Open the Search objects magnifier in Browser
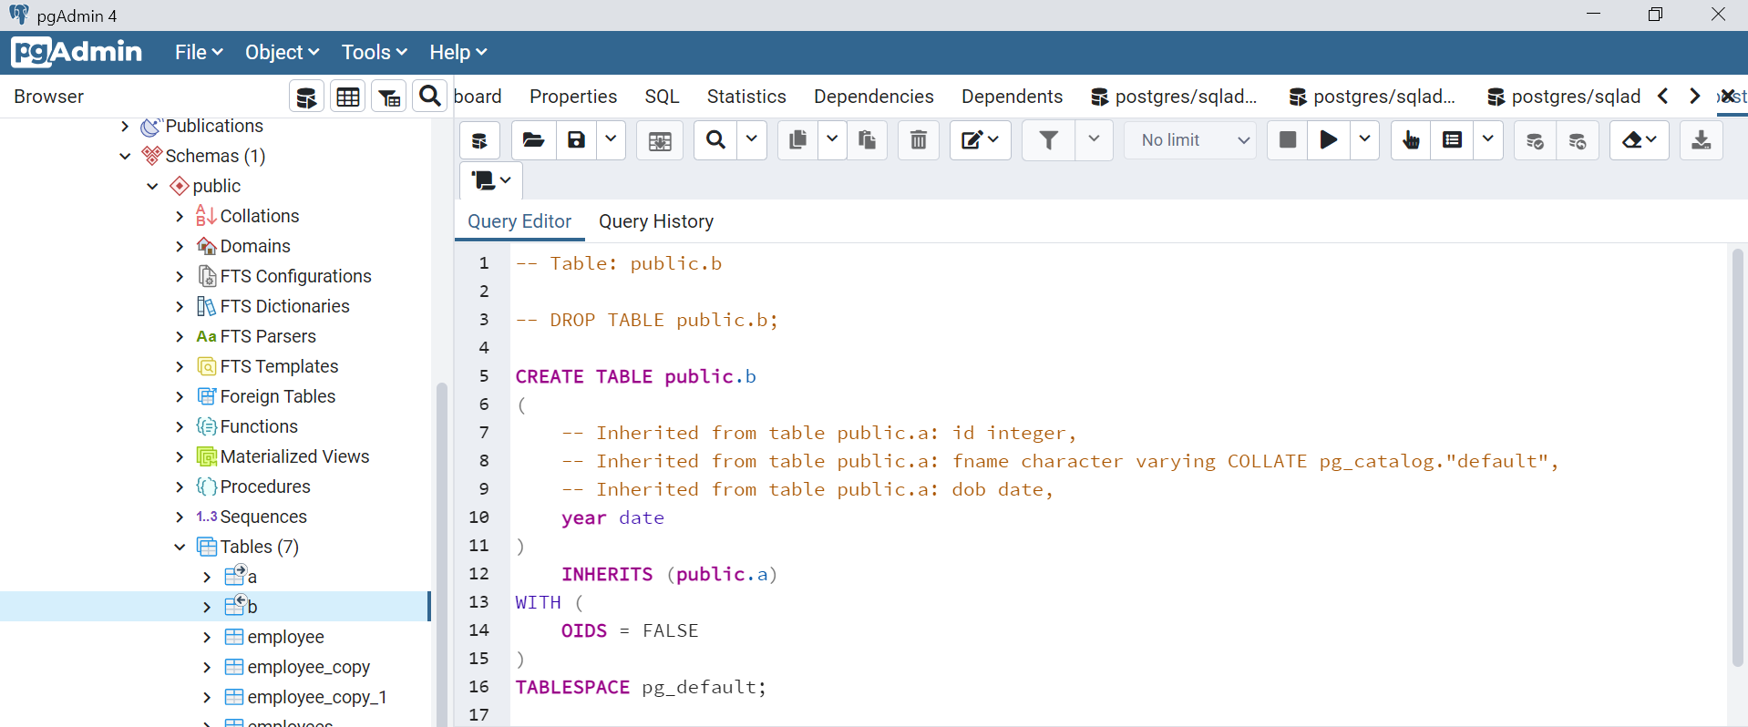Image resolution: width=1748 pixels, height=727 pixels. click(x=429, y=97)
